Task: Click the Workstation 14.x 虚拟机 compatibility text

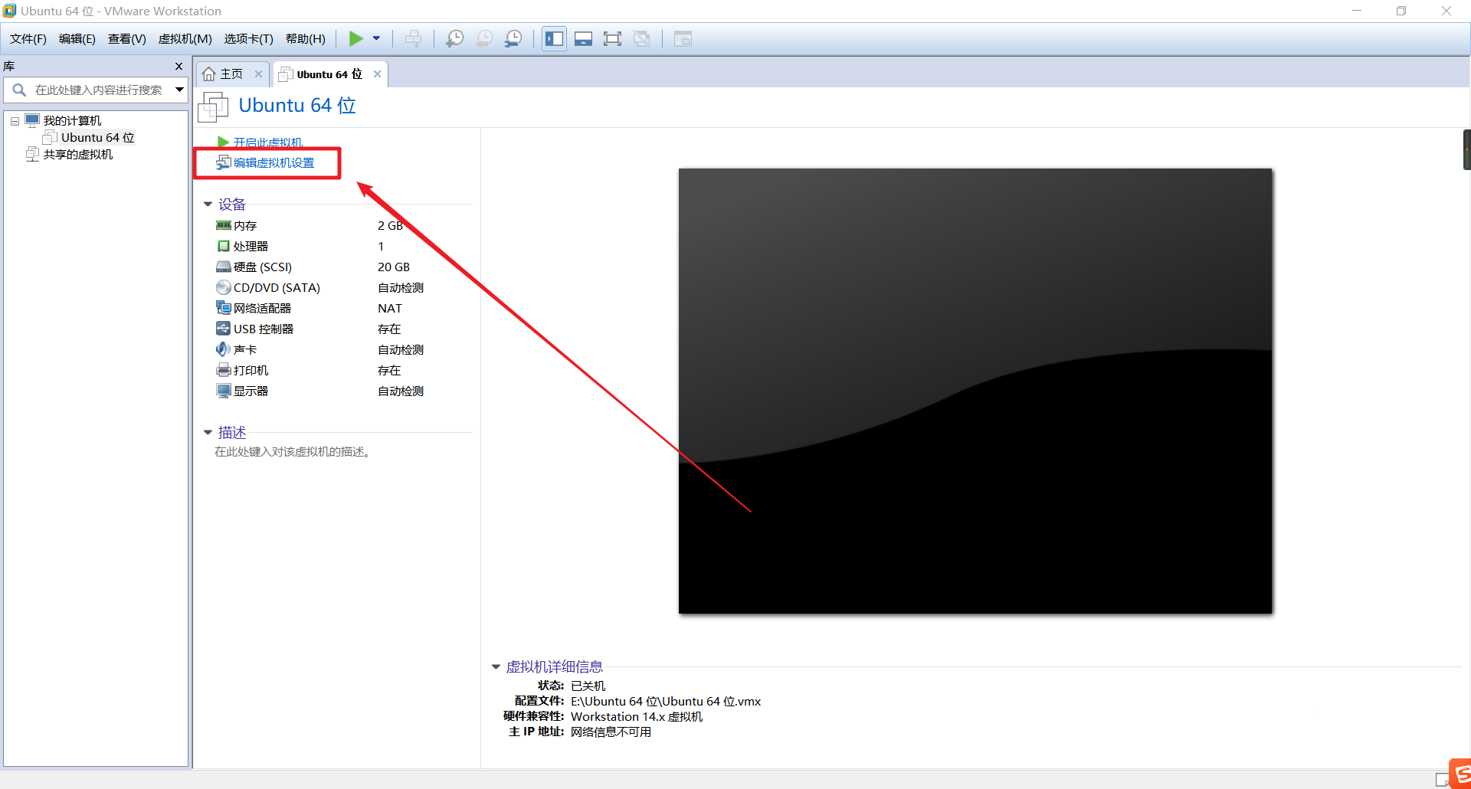Action: [637, 717]
